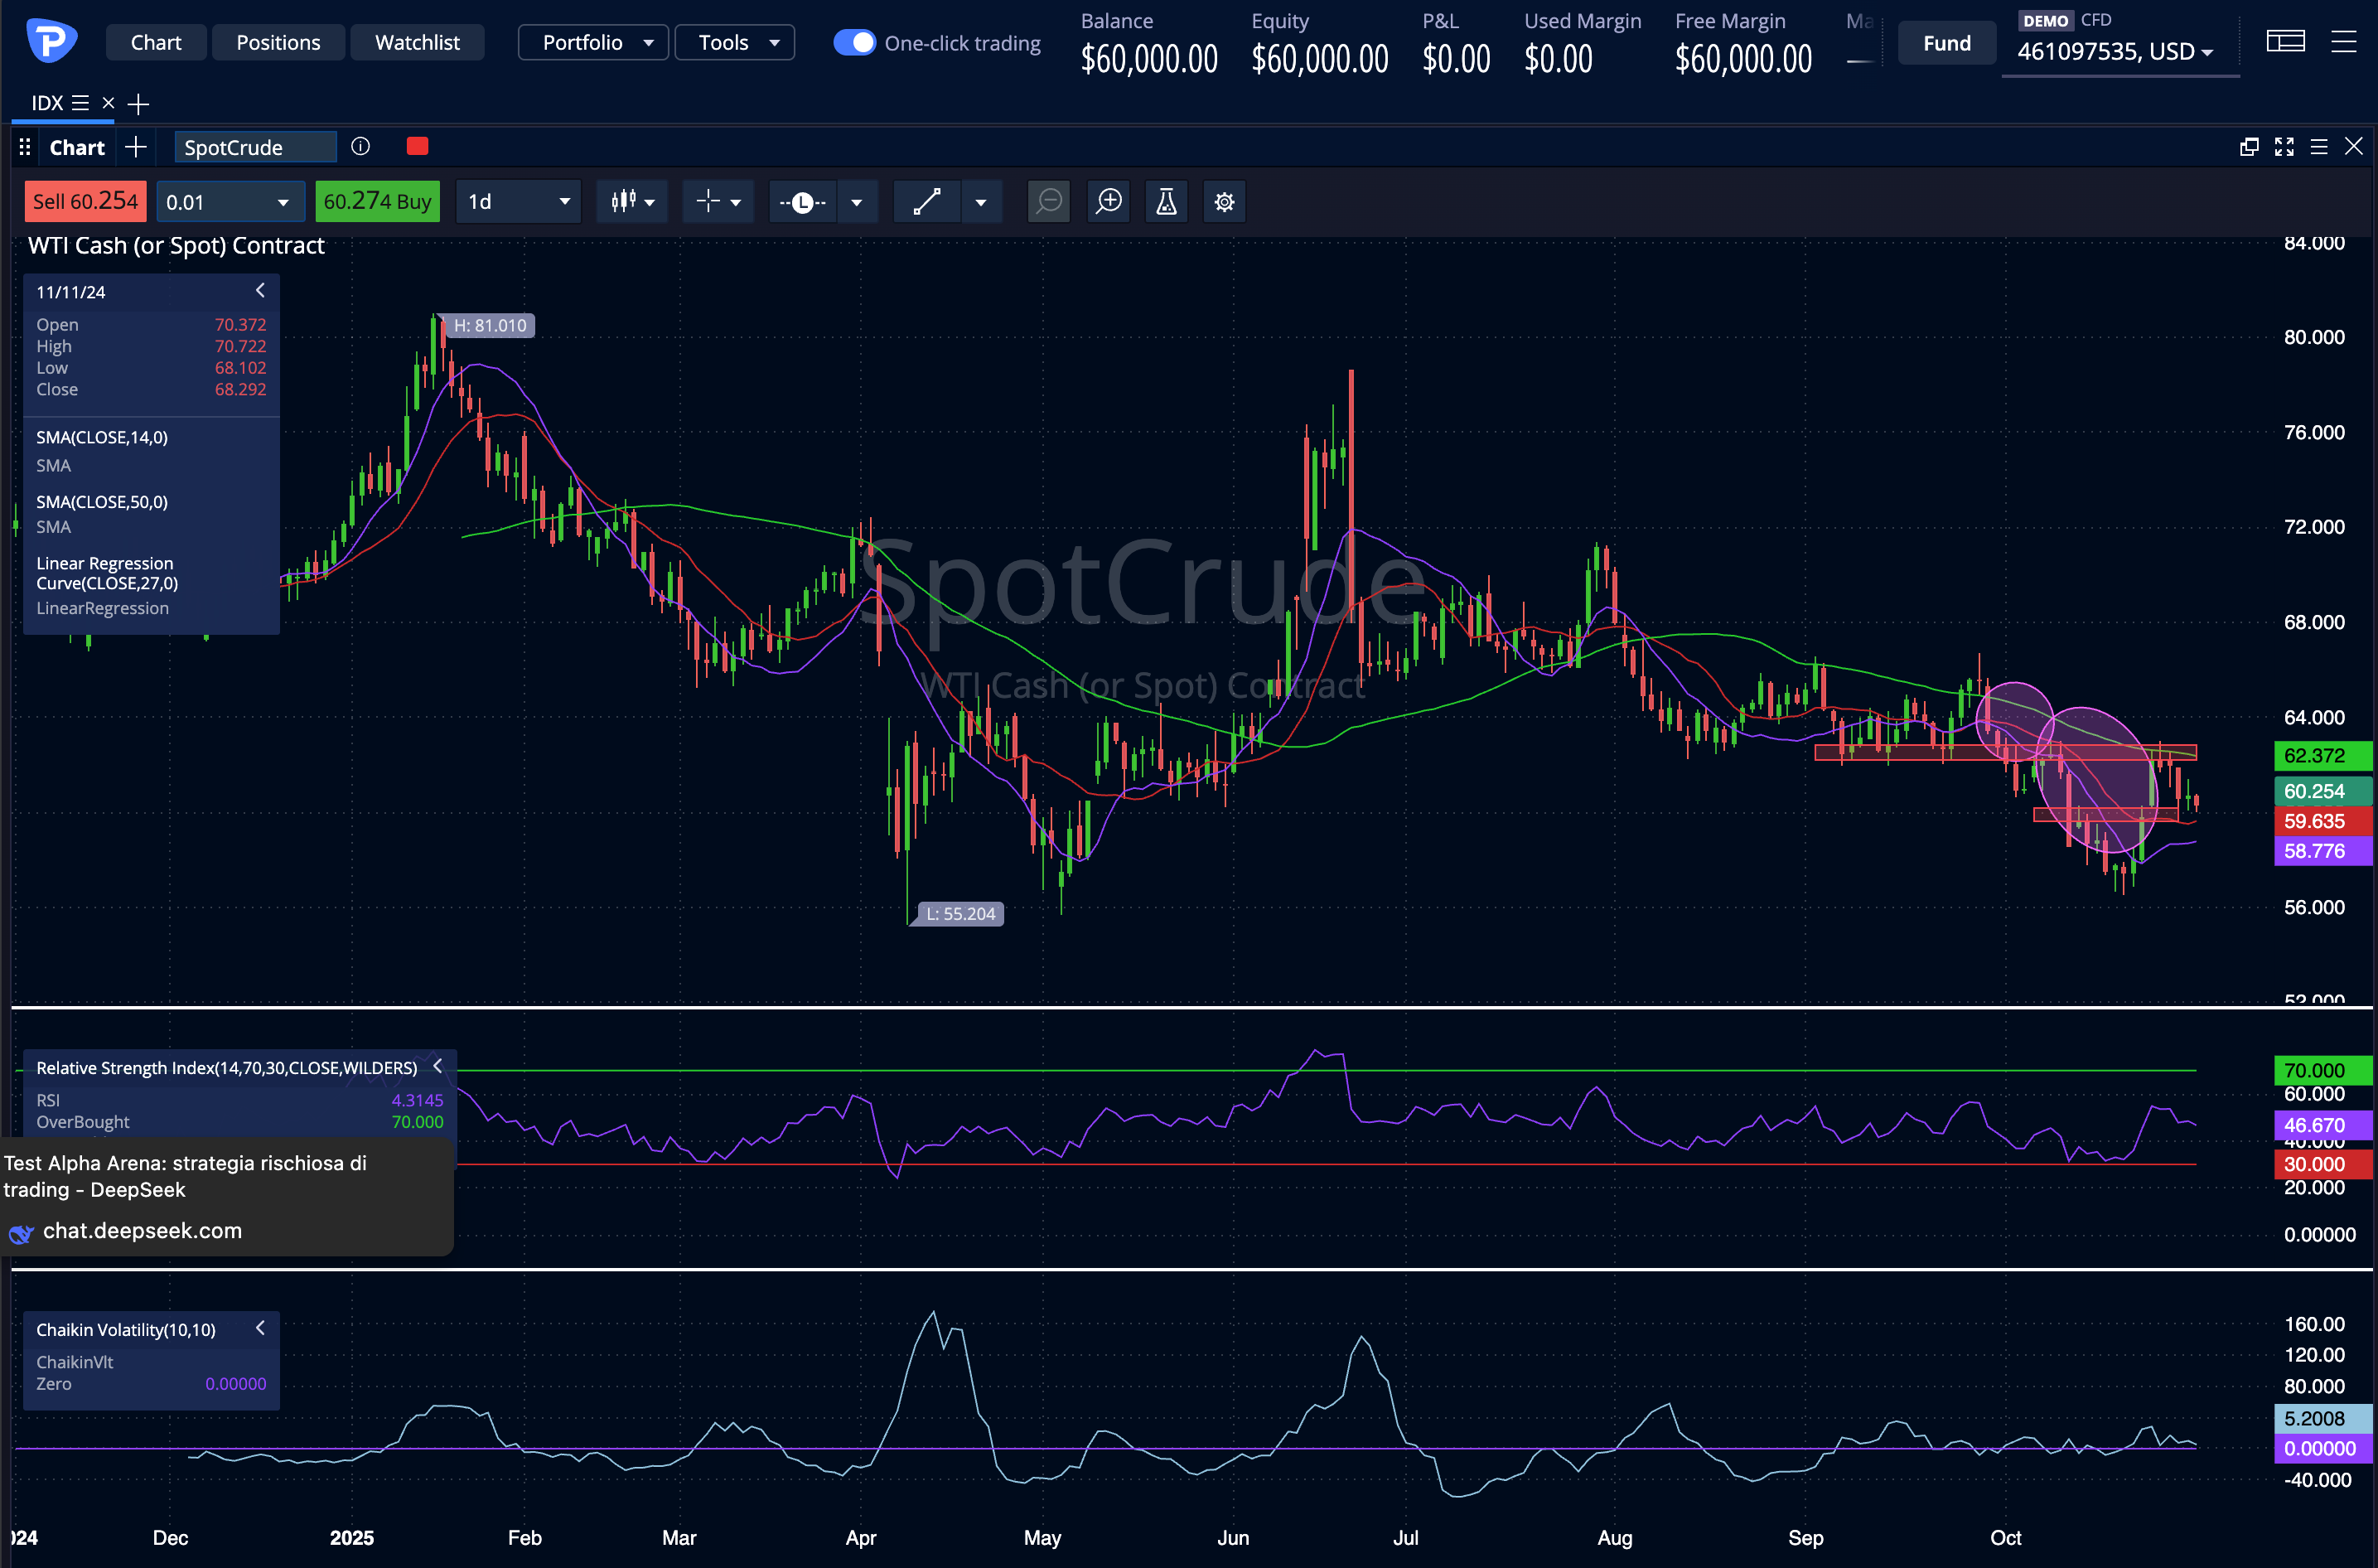Image resolution: width=2378 pixels, height=1568 pixels.
Task: Toggle One-click trading switch
Action: [854, 43]
